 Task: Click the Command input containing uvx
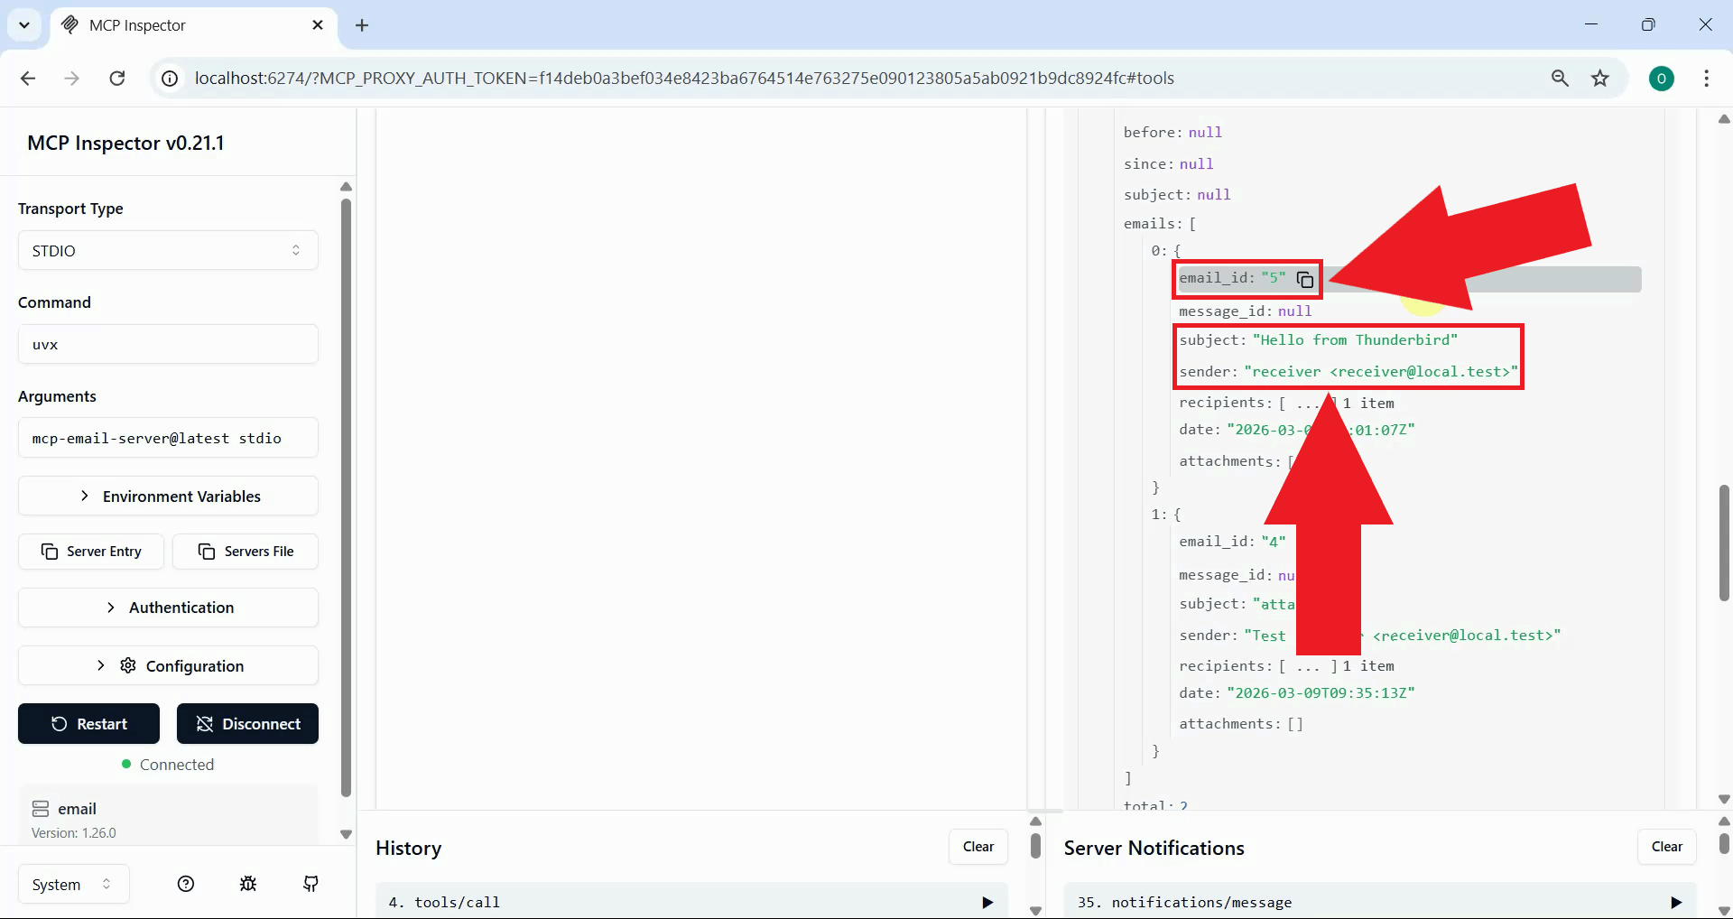pos(168,344)
